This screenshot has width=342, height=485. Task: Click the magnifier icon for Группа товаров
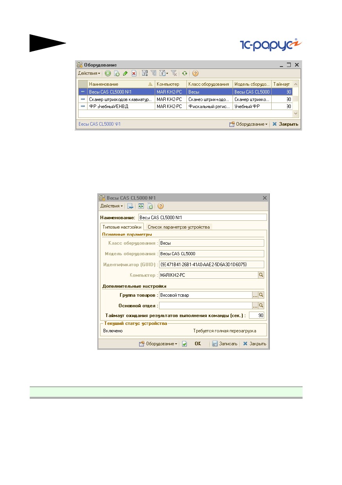pos(261,295)
